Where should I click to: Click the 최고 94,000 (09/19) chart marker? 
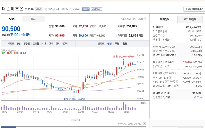click(x=124, y=56)
